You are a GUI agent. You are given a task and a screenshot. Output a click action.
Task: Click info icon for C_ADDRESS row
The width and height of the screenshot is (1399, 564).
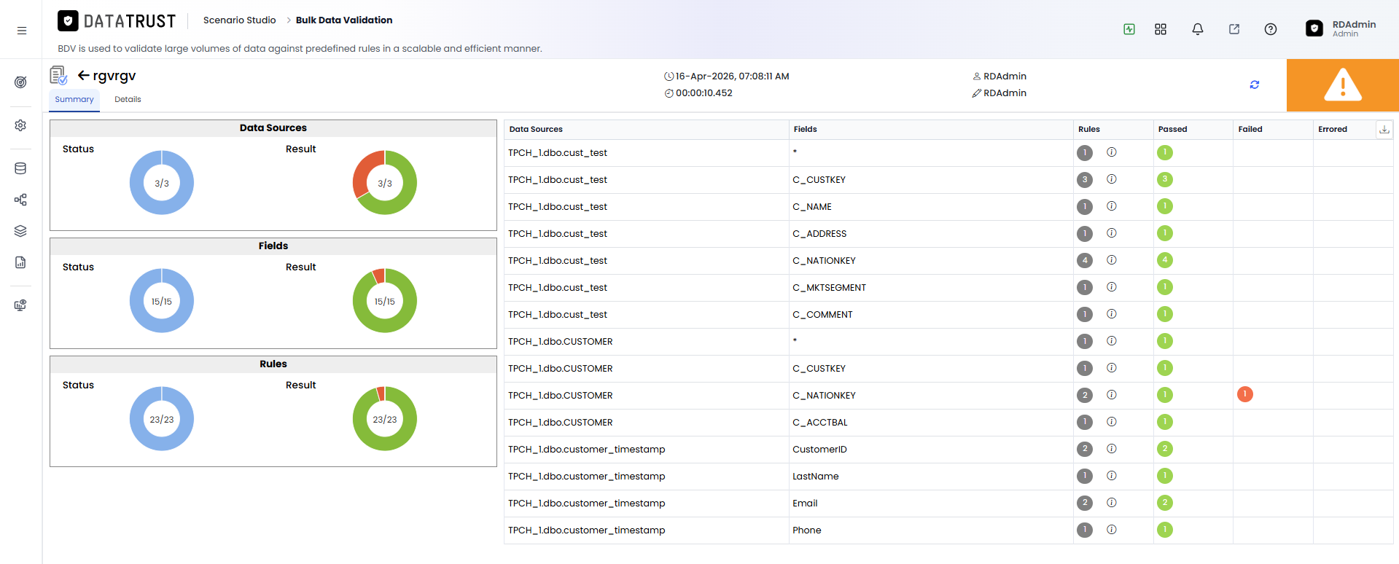click(1112, 233)
